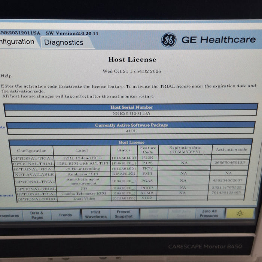Open the Diagnostics tab
The image size is (262, 262).
pyautogui.click(x=64, y=42)
